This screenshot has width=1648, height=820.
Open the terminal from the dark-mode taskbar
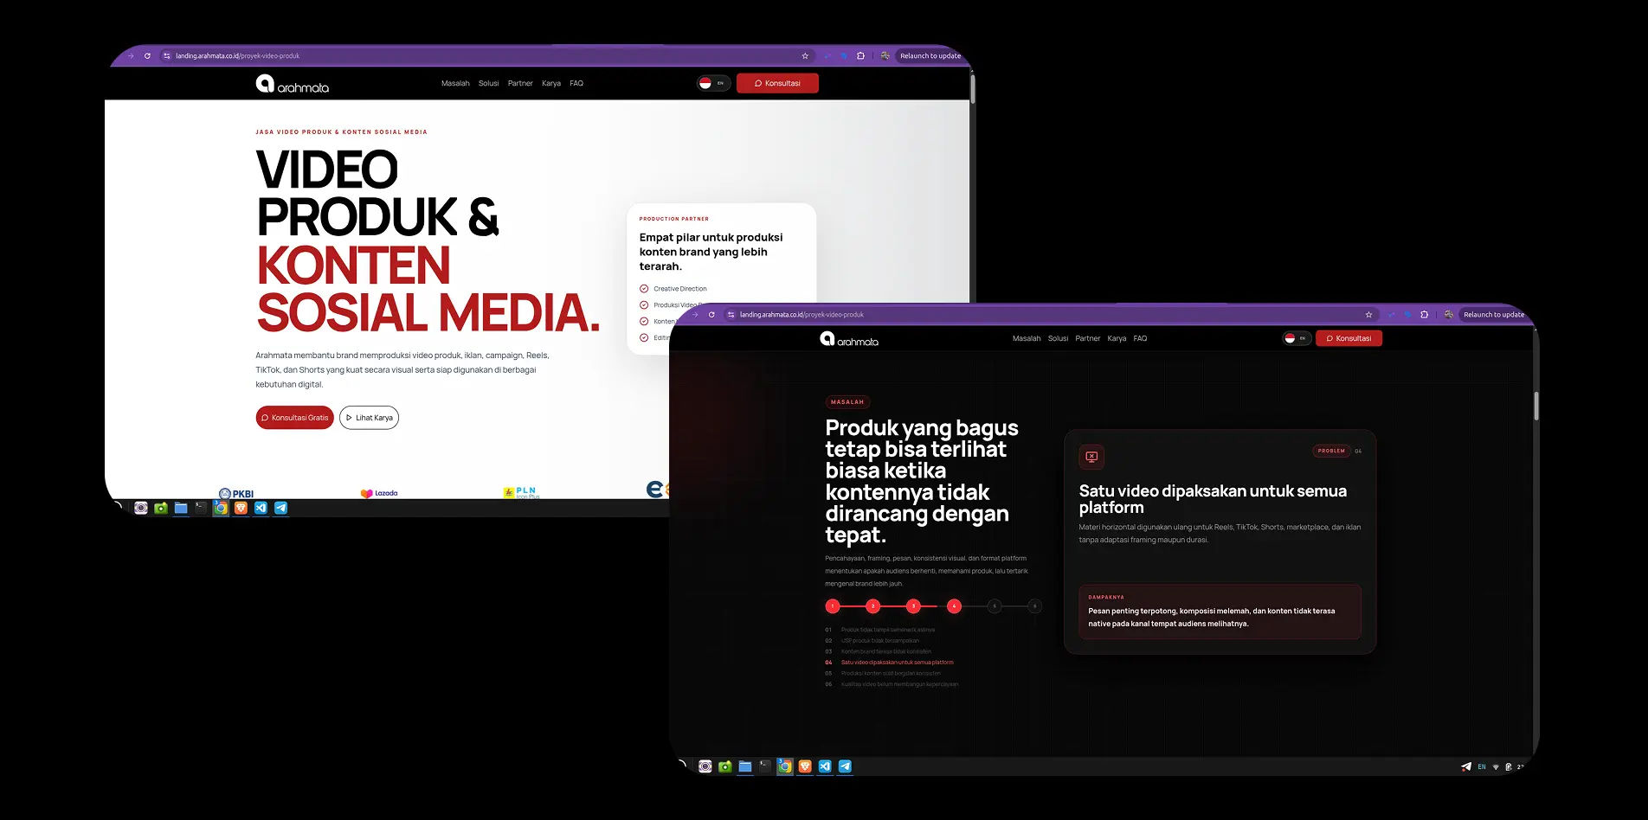765,766
